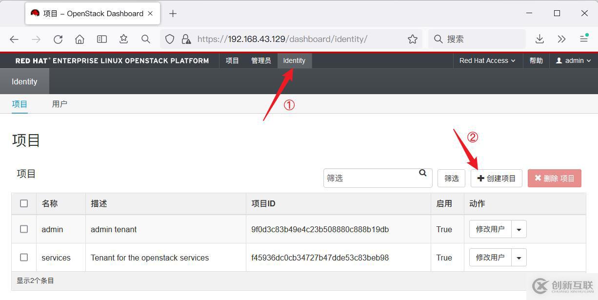Show more tools via the double-chevron icon
This screenshot has height=300, width=598.
click(x=561, y=39)
